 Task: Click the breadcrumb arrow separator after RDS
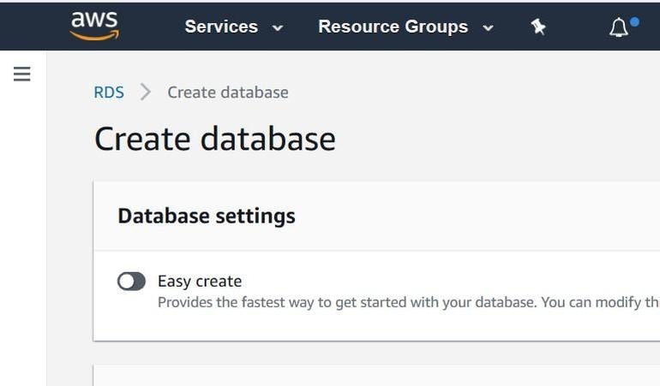[146, 92]
